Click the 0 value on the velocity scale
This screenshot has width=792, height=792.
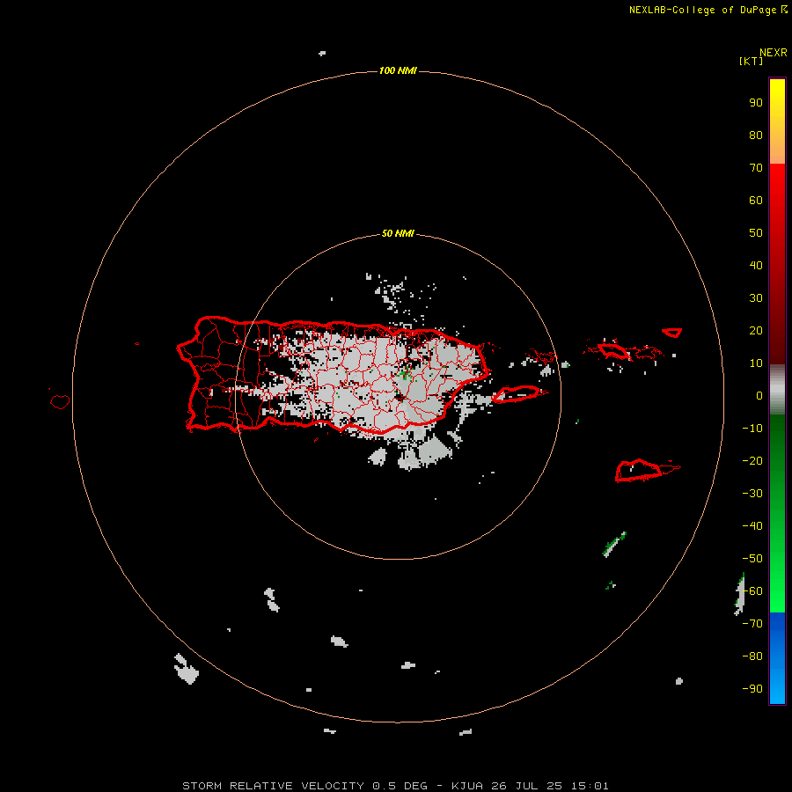tap(759, 395)
